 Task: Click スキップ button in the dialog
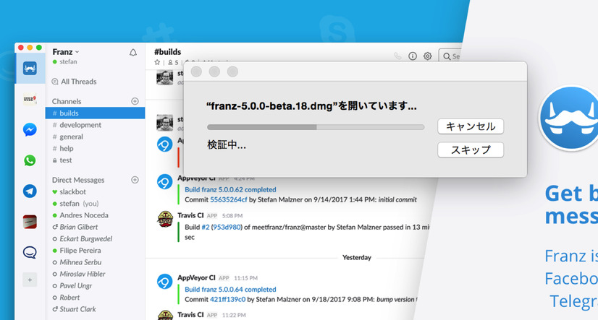click(x=471, y=150)
